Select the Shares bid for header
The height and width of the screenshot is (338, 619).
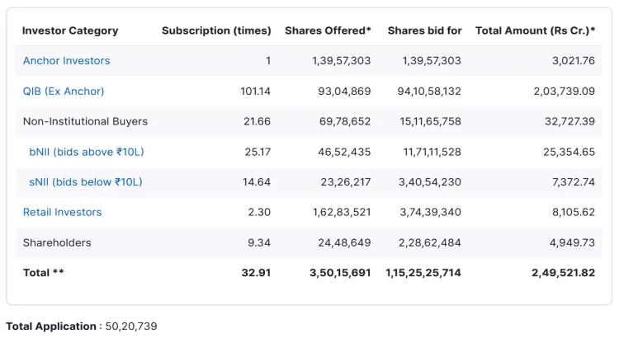tap(424, 31)
